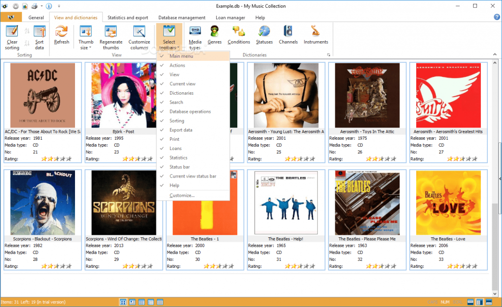Open the Channels dictionary
502x307 pixels.
[288, 35]
